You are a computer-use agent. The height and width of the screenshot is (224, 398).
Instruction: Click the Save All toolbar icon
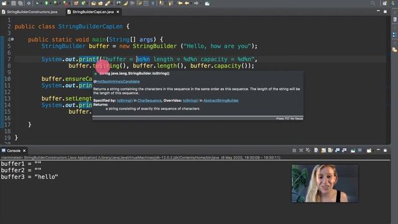(21, 3)
